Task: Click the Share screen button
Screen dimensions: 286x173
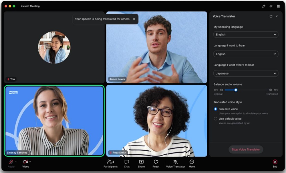Action: 141,164
